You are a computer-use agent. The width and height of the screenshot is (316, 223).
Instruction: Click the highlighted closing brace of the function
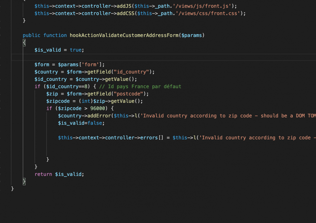click(24, 182)
